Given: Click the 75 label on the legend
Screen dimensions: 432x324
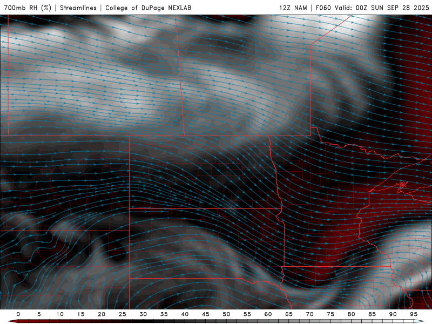Looking at the screenshot, I should pos(330,314).
